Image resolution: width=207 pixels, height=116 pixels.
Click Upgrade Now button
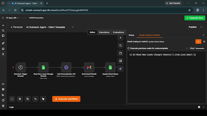pyautogui.click(x=195, y=18)
